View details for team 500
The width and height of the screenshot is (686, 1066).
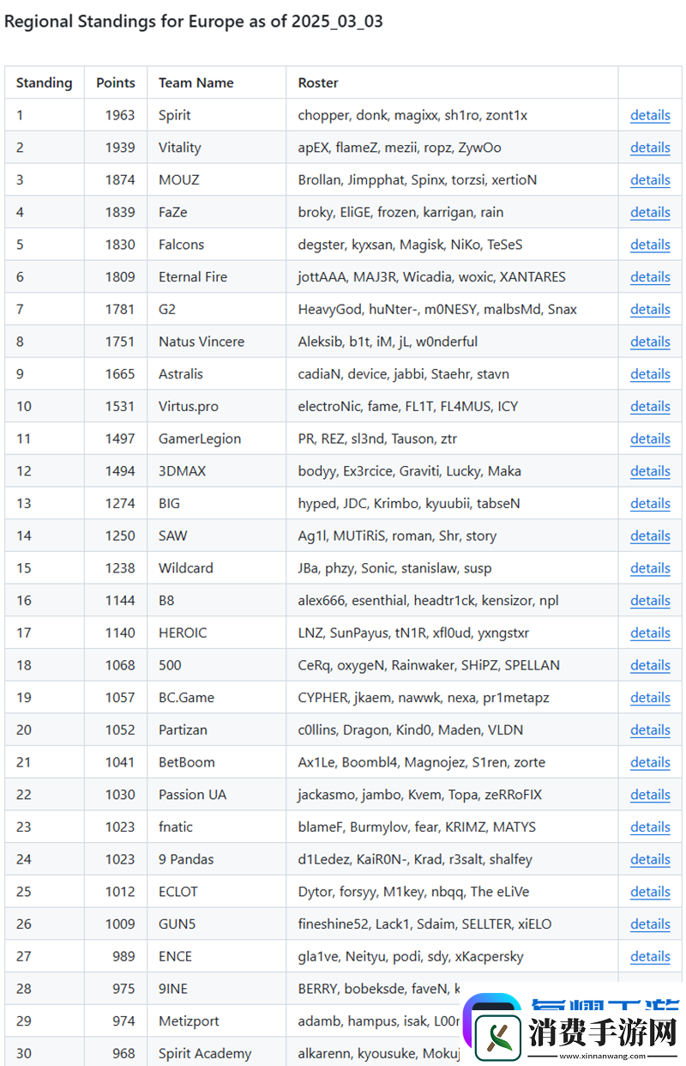(x=650, y=665)
